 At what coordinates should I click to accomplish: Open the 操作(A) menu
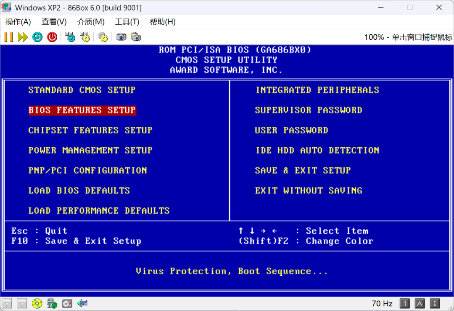[18, 22]
